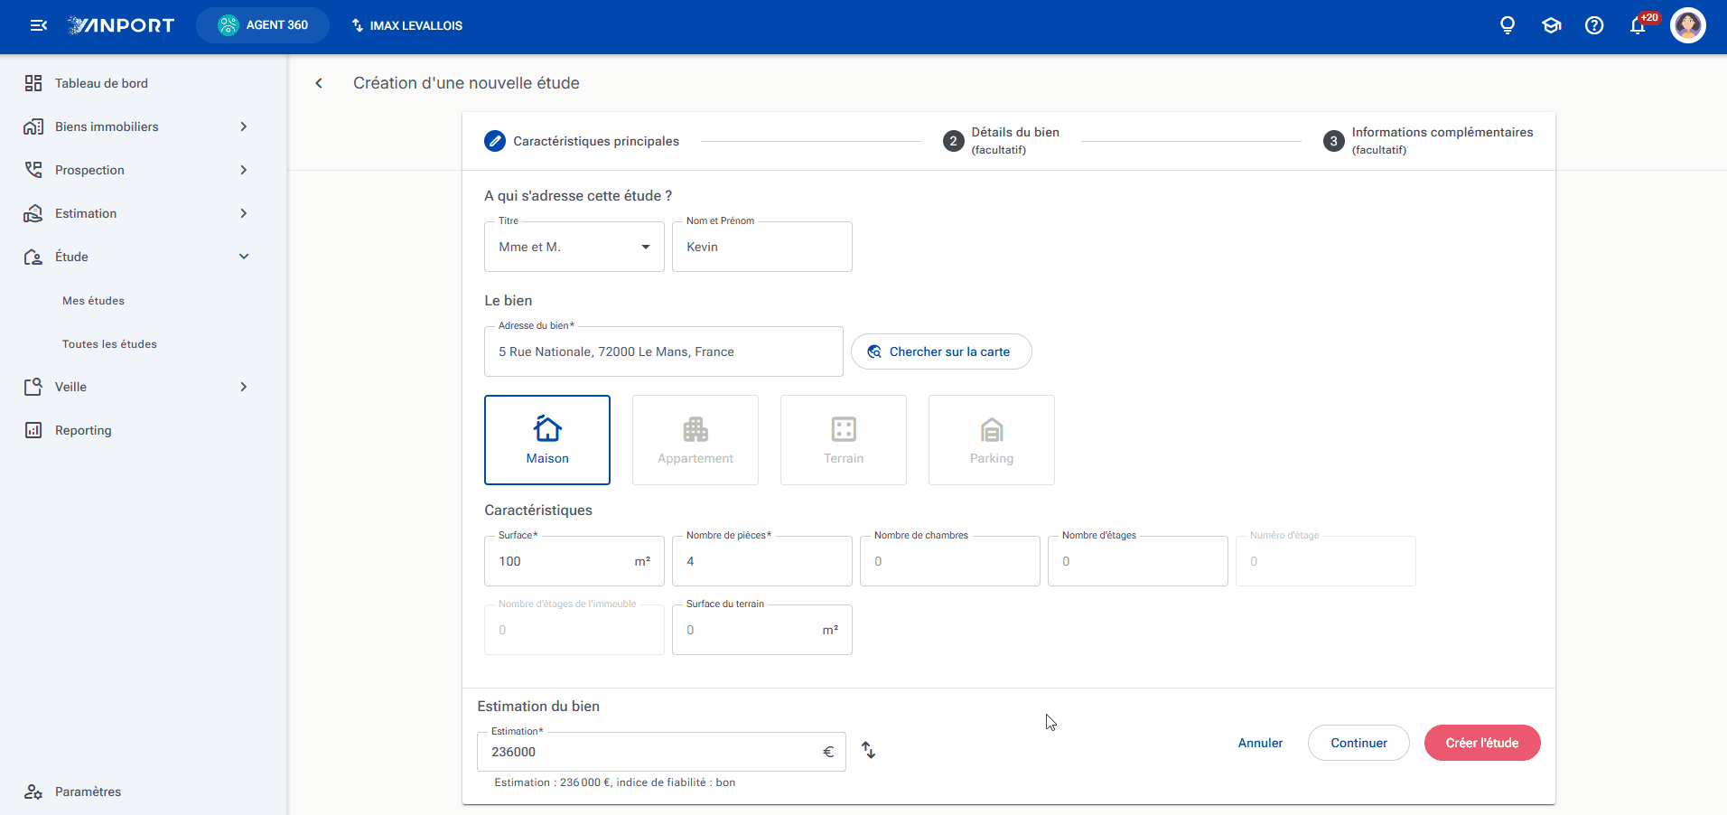This screenshot has width=1727, height=815.
Task: Open the help question mark icon
Action: (1594, 25)
